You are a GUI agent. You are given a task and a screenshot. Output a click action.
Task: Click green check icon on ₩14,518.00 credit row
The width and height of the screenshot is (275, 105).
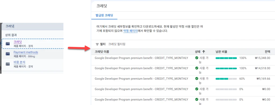197,68
